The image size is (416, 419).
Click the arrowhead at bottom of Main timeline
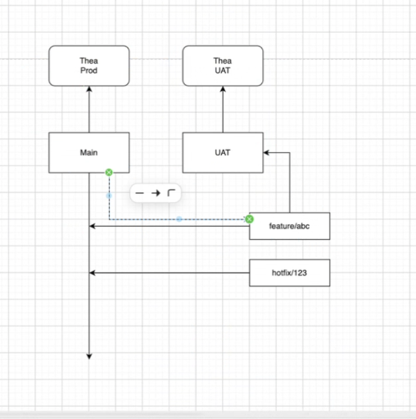click(x=89, y=356)
